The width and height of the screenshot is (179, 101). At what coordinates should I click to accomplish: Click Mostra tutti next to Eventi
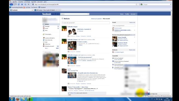(132, 22)
